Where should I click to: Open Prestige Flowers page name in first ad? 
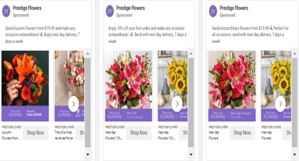click(x=27, y=8)
